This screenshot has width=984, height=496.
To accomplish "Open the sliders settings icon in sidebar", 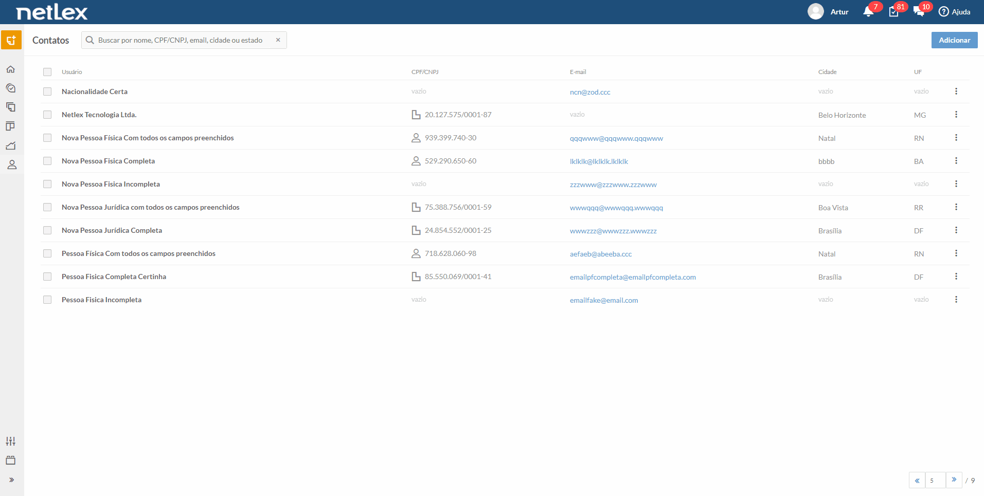I will click(x=11, y=441).
